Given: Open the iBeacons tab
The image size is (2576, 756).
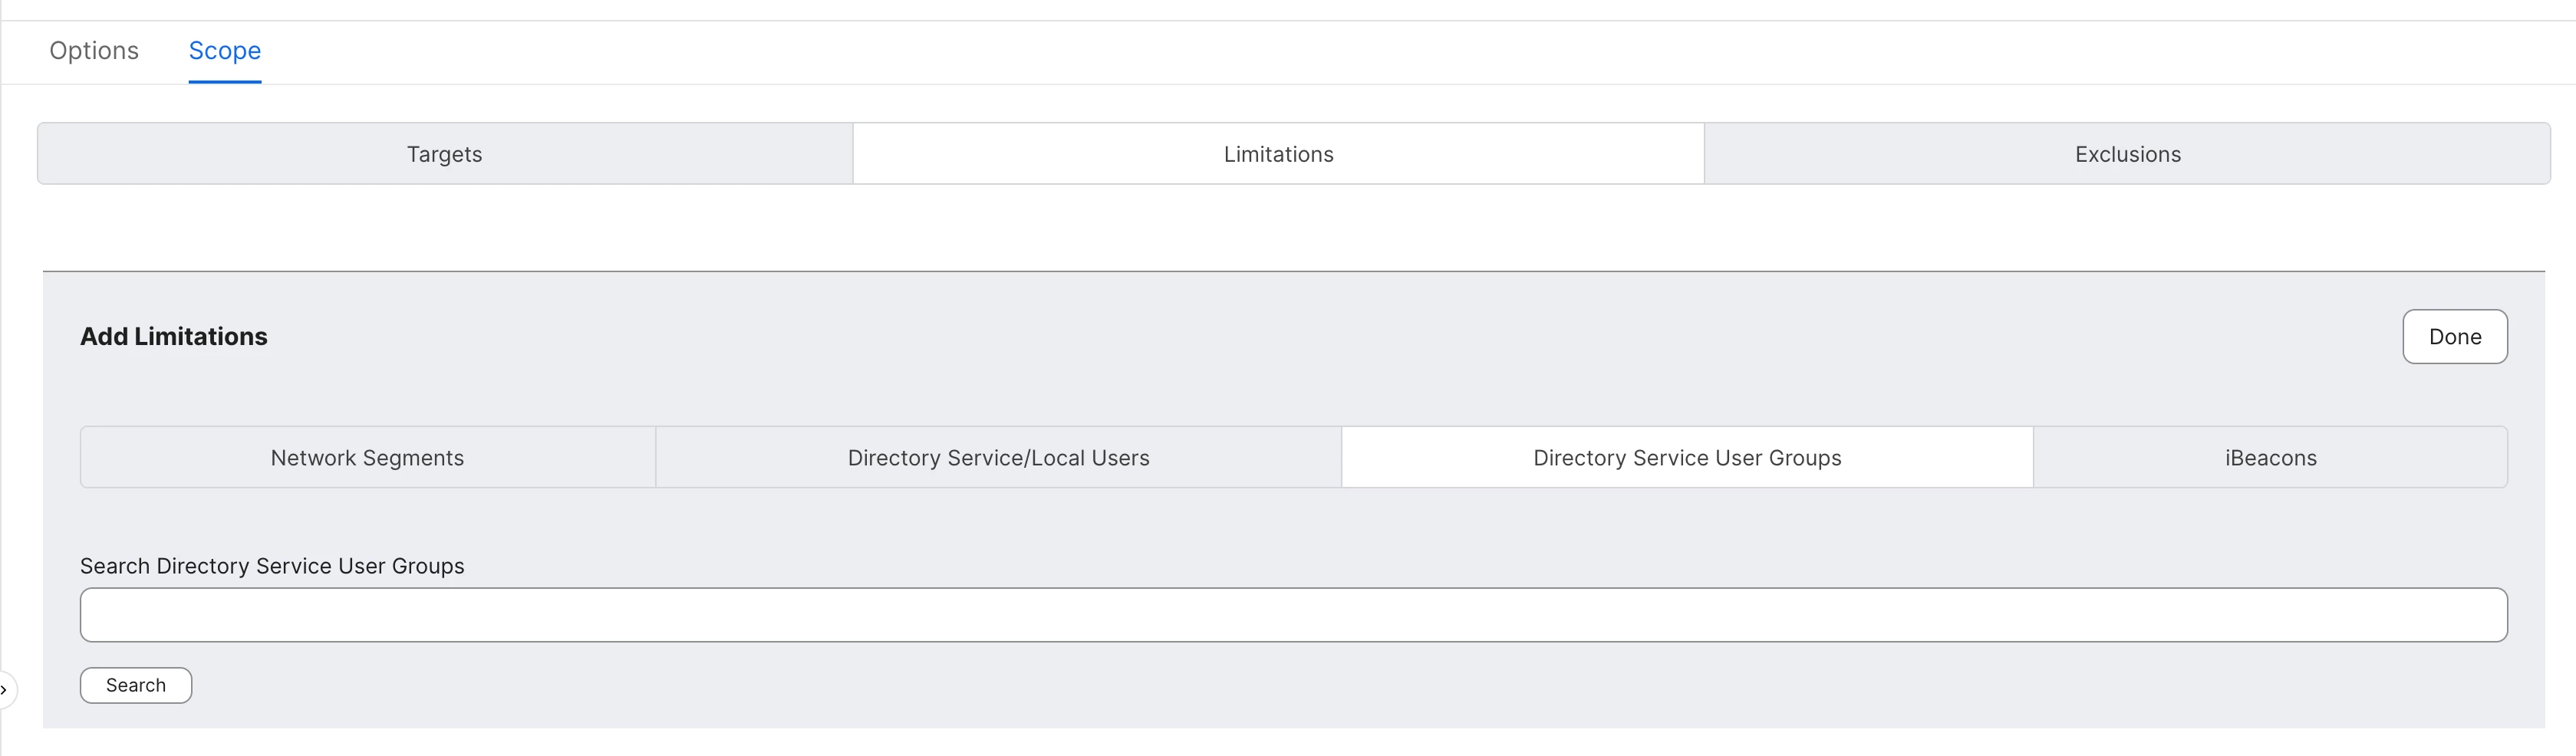Looking at the screenshot, I should click(2270, 458).
